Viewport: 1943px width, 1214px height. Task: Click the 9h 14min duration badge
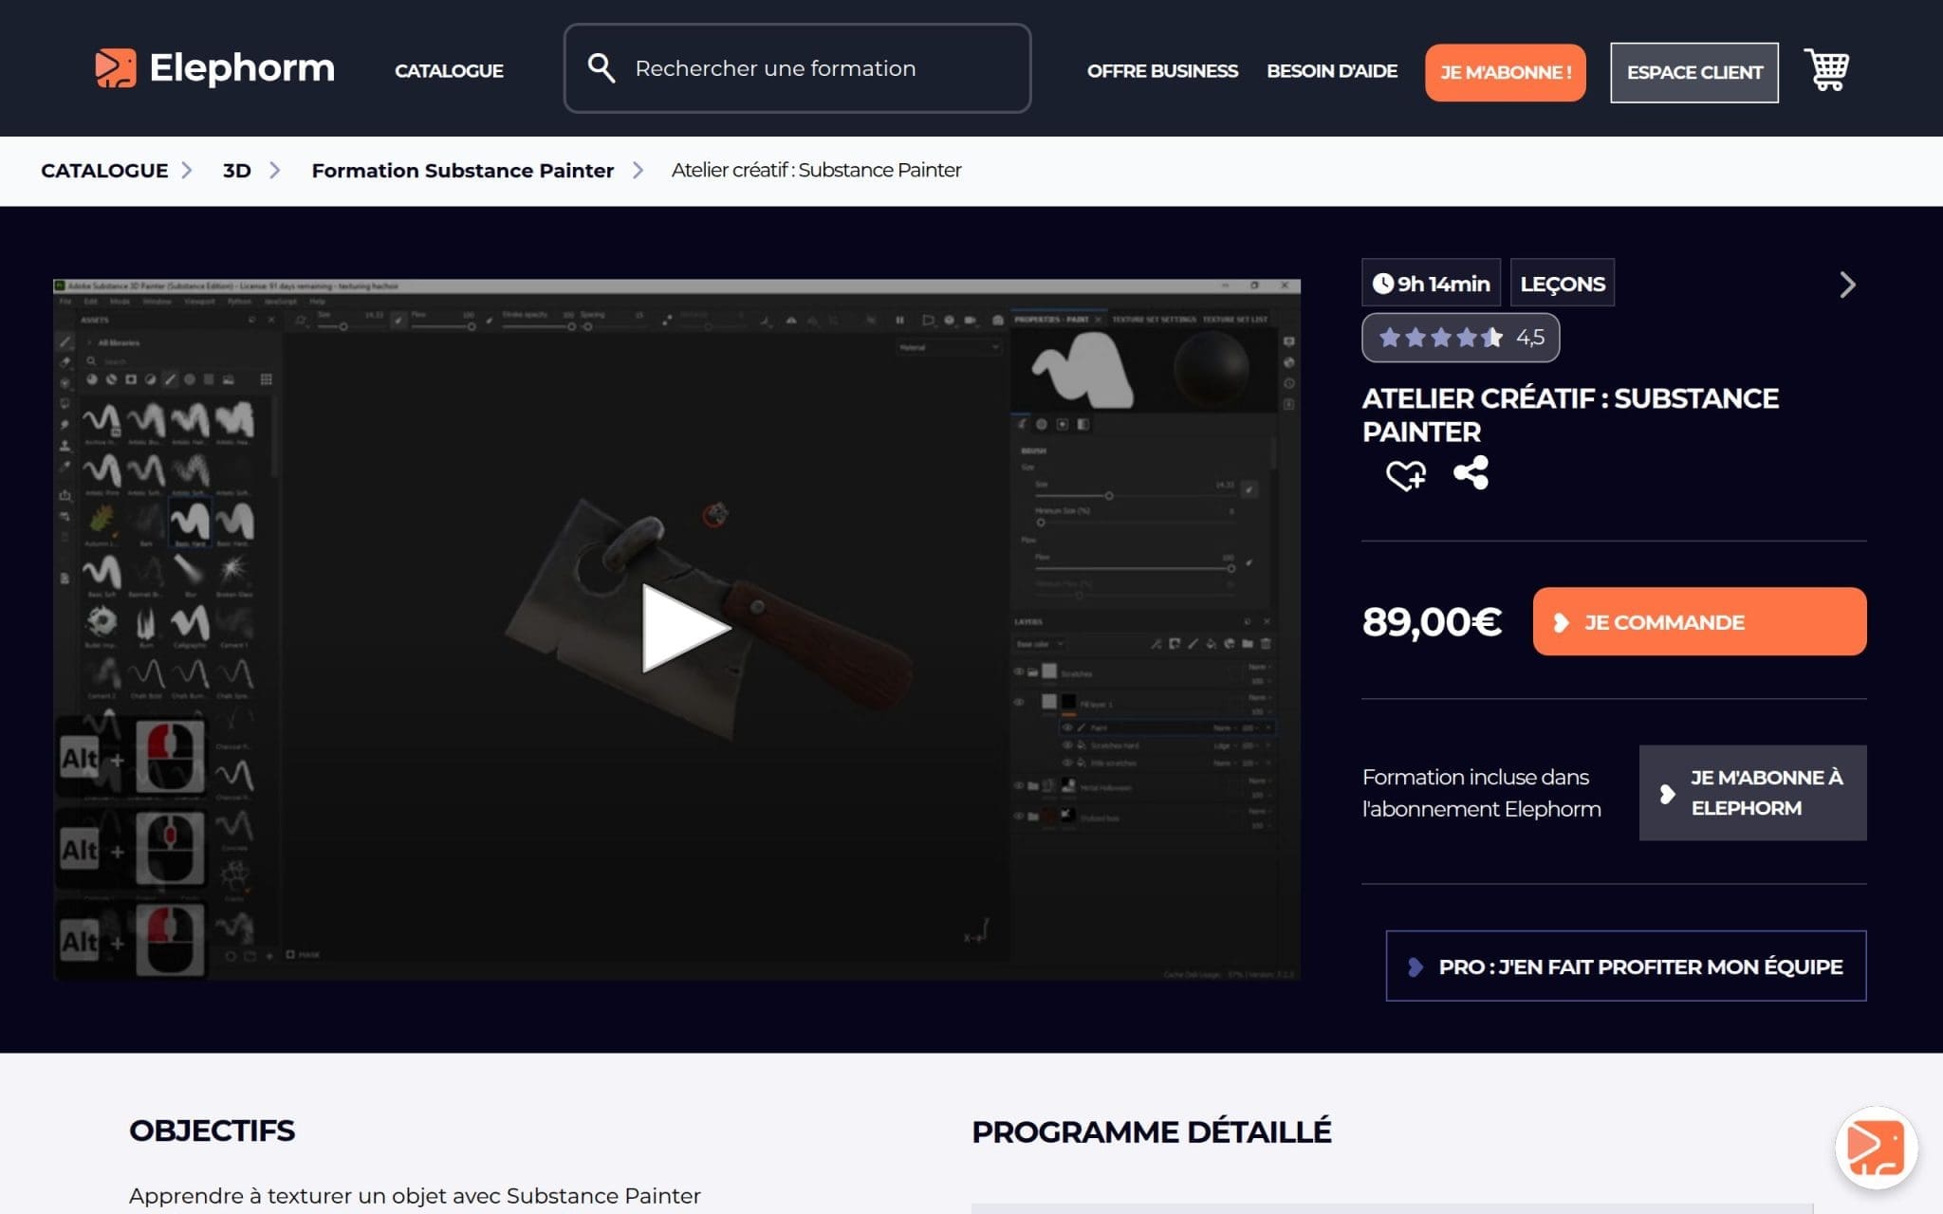coord(1431,283)
